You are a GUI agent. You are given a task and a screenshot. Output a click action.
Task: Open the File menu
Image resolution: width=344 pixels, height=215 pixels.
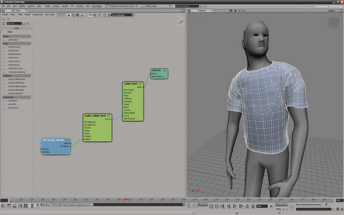pos(3,6)
